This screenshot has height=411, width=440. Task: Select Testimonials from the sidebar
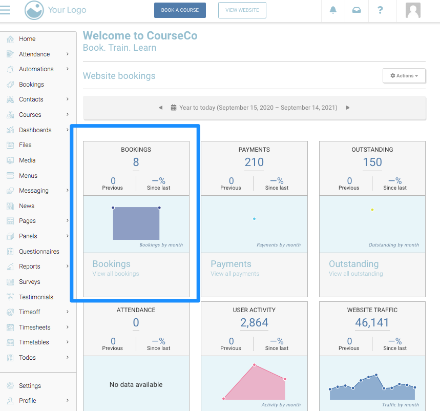click(x=36, y=297)
